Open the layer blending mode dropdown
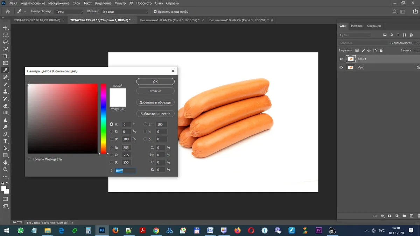Screen dimensions: 420x236 [x=363, y=43]
